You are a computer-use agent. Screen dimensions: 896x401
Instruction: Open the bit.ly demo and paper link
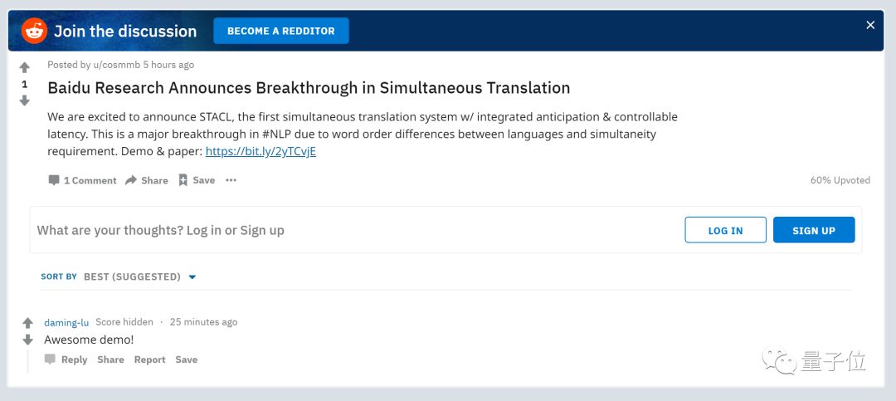261,151
